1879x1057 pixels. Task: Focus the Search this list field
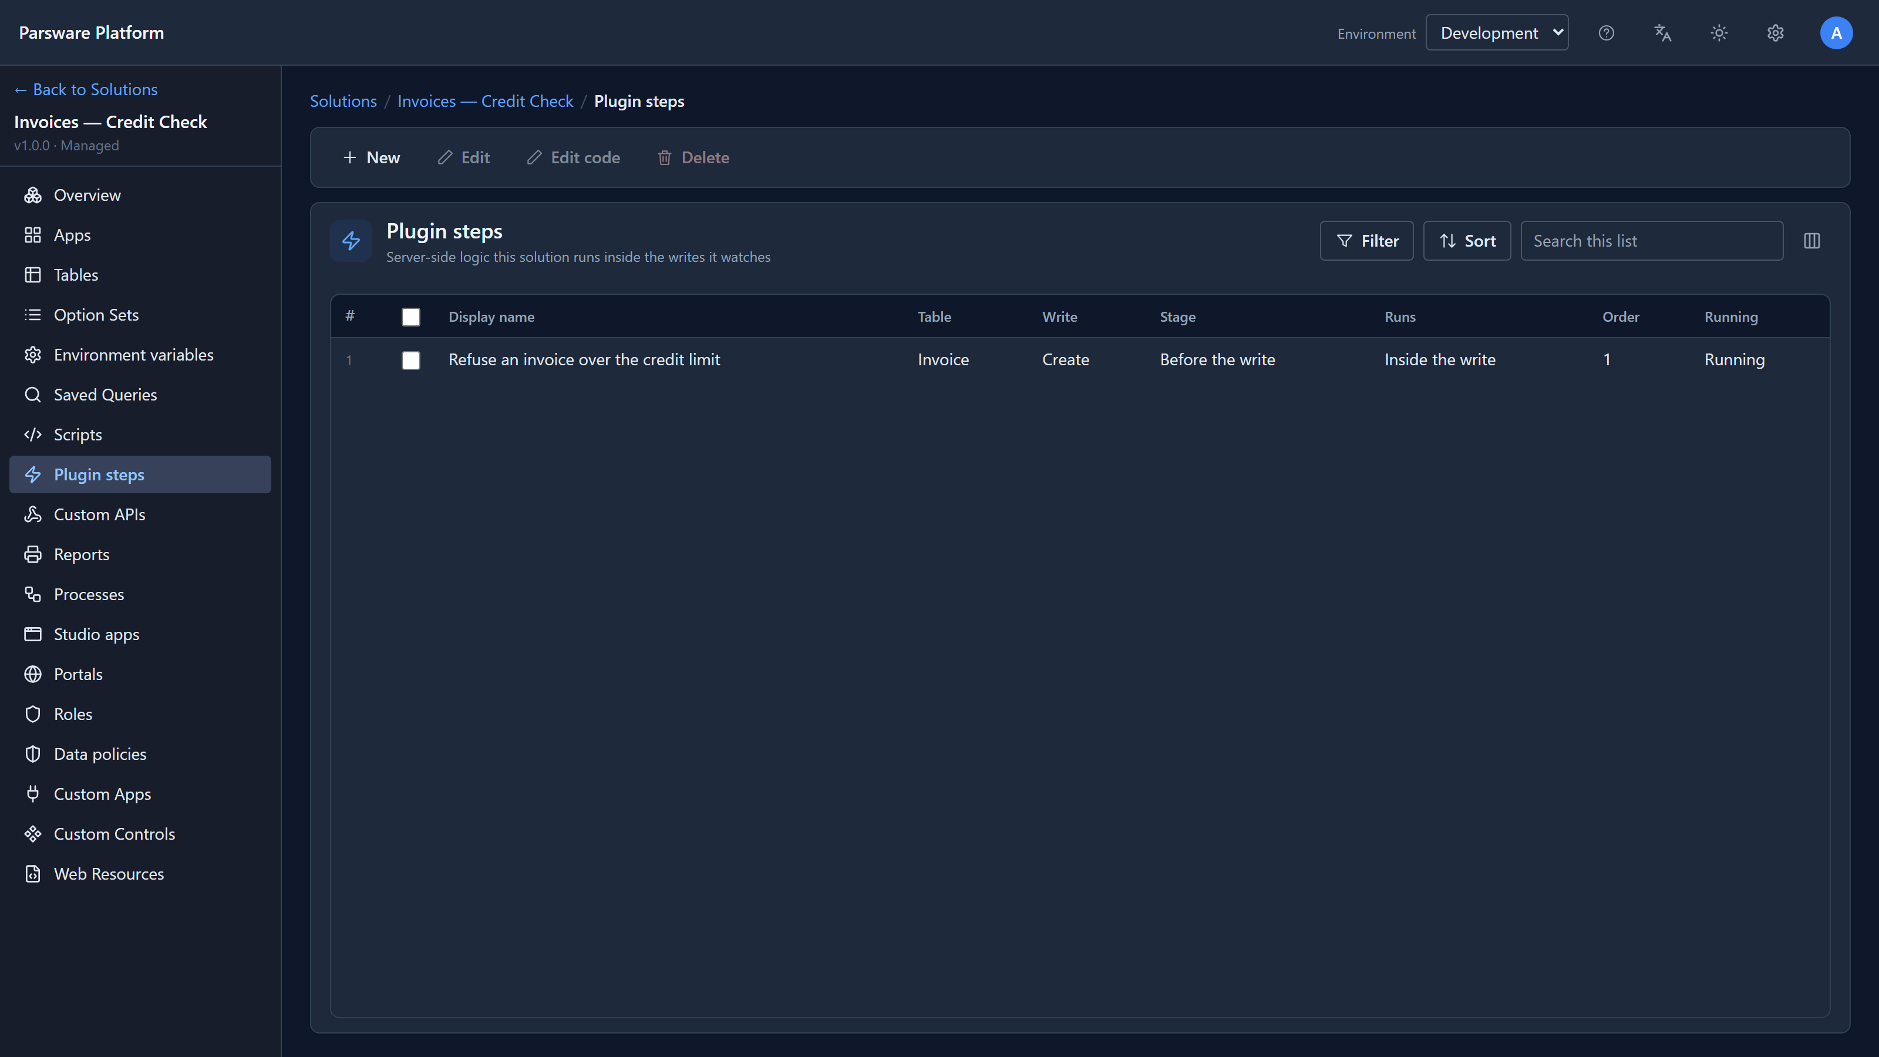[1651, 241]
